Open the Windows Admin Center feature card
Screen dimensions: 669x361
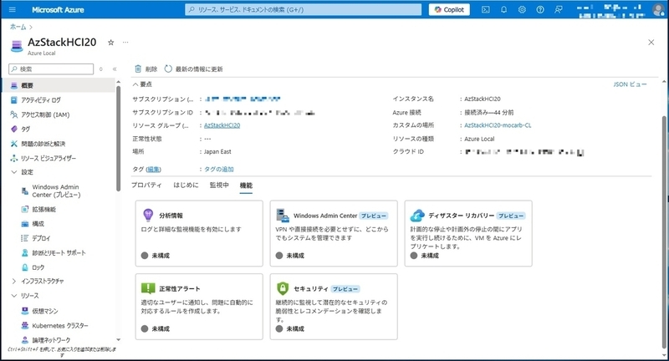pyautogui.click(x=334, y=233)
